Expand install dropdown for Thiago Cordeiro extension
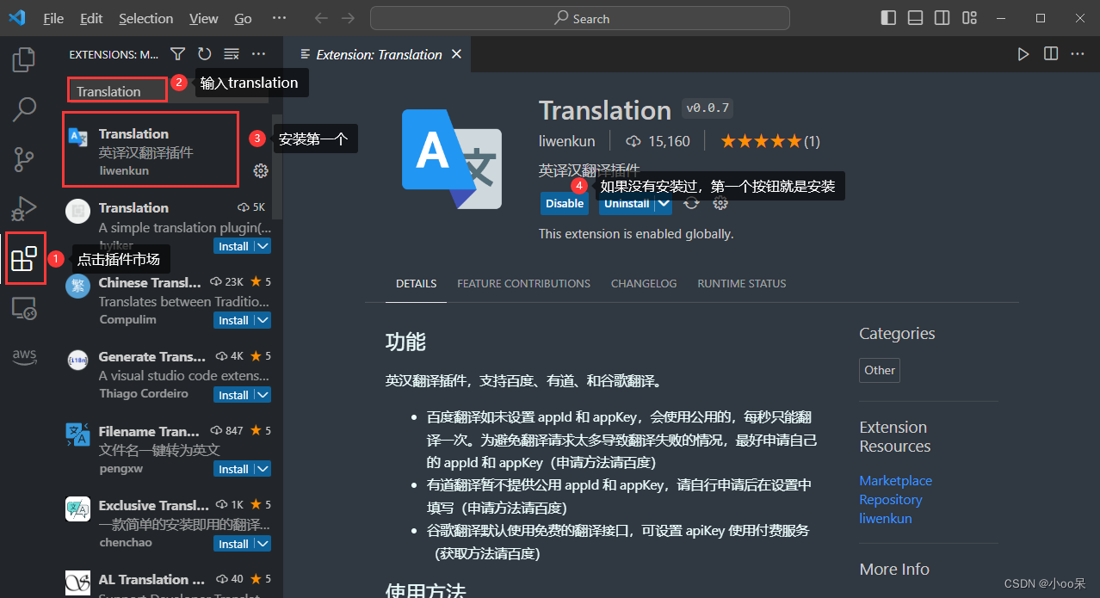 point(263,395)
